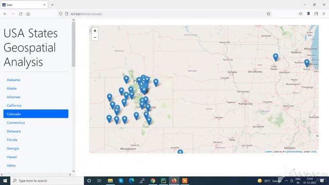Screen dimensions: 329x185
Task: Click the OpenStreetMap attribution link
Action: [x=294, y=152]
